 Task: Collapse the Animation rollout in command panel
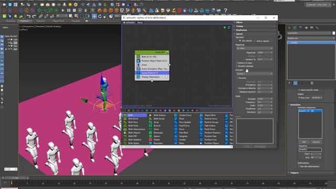pos(311,105)
